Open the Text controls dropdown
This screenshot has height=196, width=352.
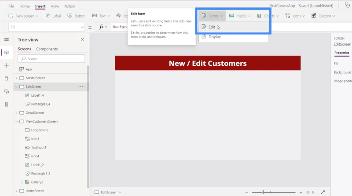101,16
